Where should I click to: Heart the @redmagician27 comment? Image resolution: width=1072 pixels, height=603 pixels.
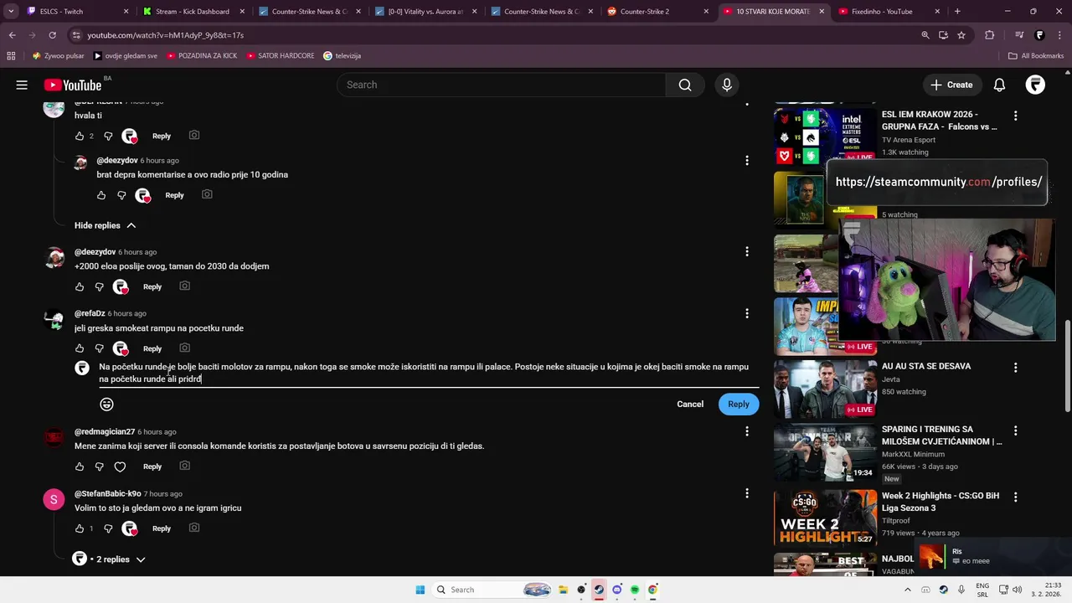point(120,466)
